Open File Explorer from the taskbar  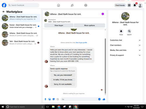click(x=53, y=107)
